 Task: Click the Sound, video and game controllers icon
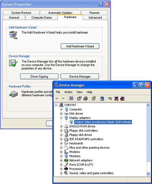coord(66,173)
